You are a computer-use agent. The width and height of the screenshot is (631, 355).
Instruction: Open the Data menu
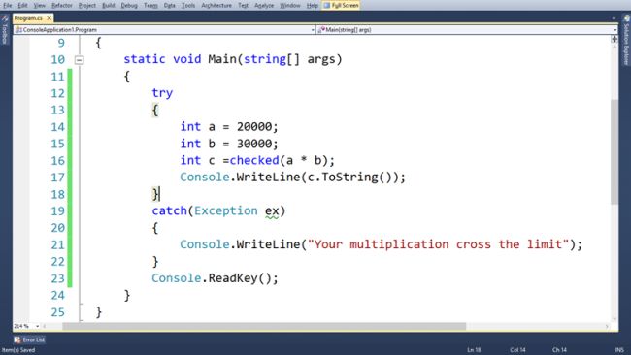(x=170, y=5)
